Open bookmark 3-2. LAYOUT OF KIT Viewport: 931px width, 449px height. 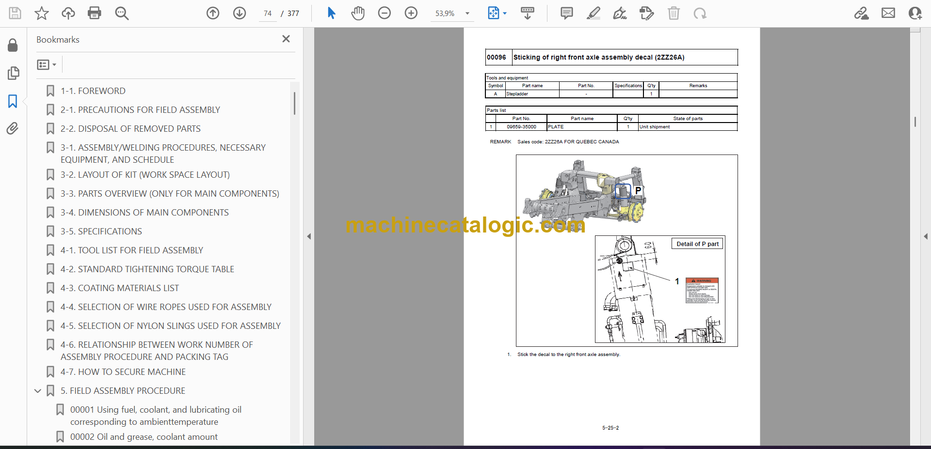[x=145, y=175]
